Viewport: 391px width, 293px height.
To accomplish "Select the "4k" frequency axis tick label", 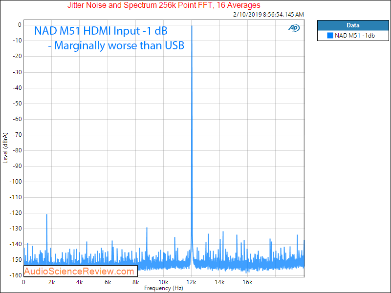I will pos(80,282).
